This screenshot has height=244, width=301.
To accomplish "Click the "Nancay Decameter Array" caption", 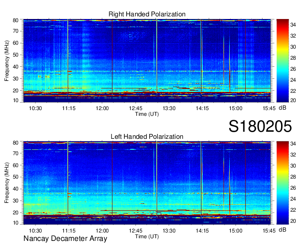I will pyautogui.click(x=65, y=238).
